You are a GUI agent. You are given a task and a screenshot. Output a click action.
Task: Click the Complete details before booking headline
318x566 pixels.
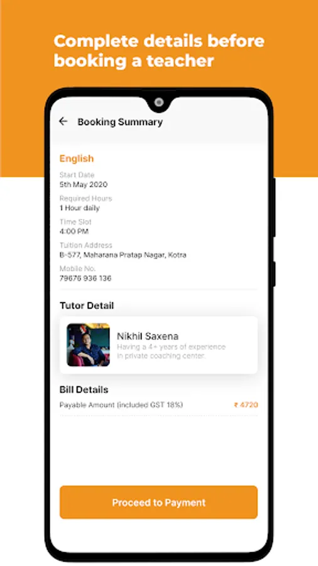(159, 51)
